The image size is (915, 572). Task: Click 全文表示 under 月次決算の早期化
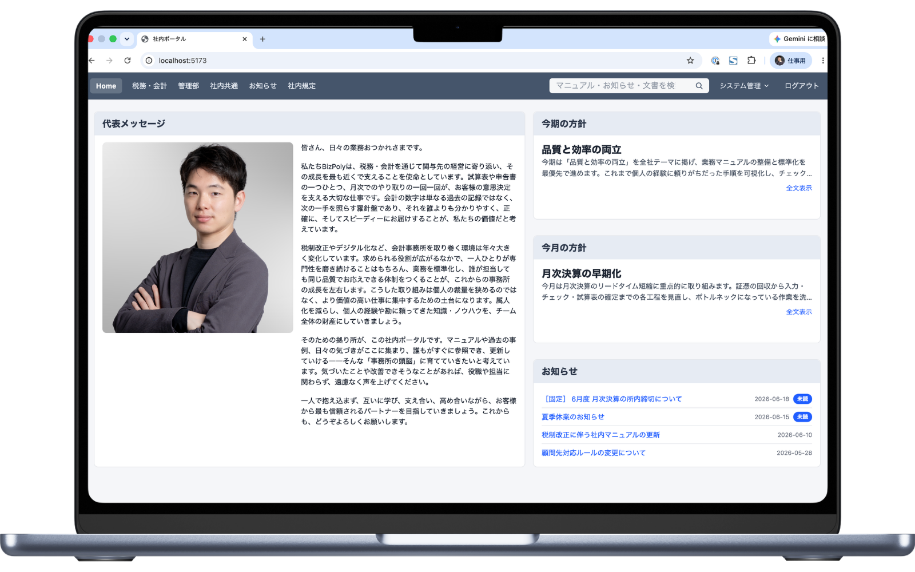(x=799, y=312)
